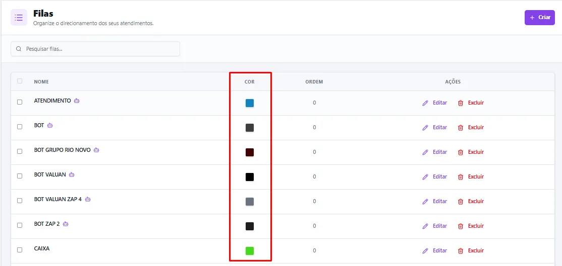The image size is (562, 266).
Task: Click robot icon beside BOT GRUPO RIO NOVO
Action: 96,150
